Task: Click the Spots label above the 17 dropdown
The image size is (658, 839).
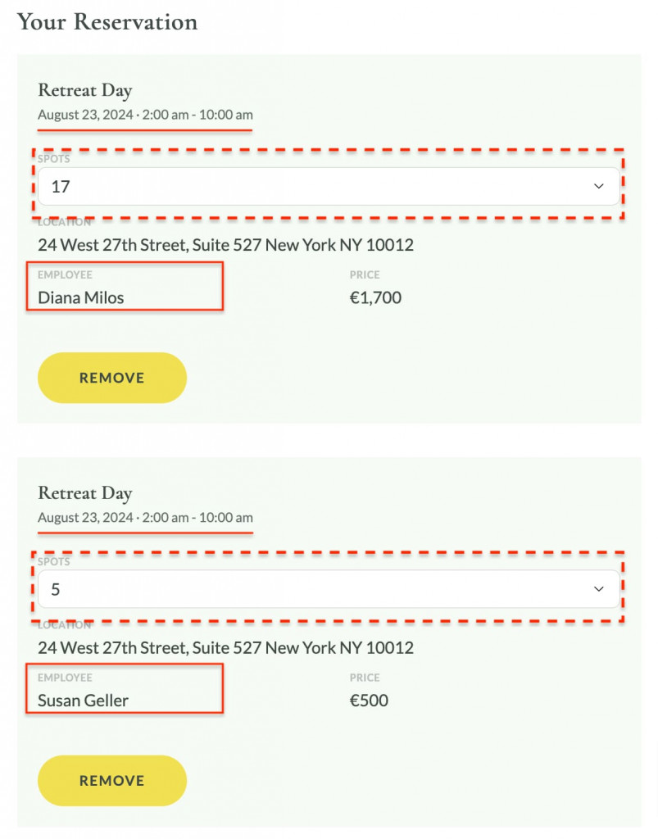Action: click(x=53, y=158)
